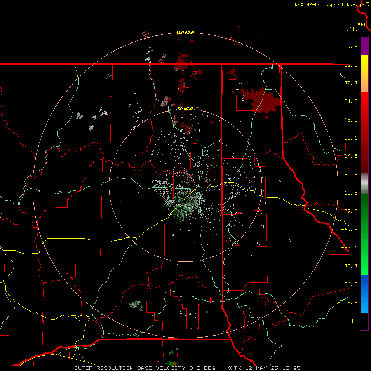Click the TH legend label
The height and width of the screenshot is (371, 371).
coord(354,321)
